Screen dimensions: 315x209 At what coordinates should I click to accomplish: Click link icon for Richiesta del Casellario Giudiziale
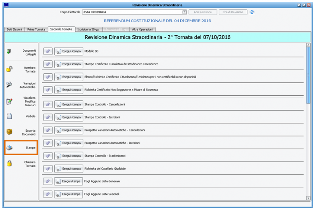(48, 169)
